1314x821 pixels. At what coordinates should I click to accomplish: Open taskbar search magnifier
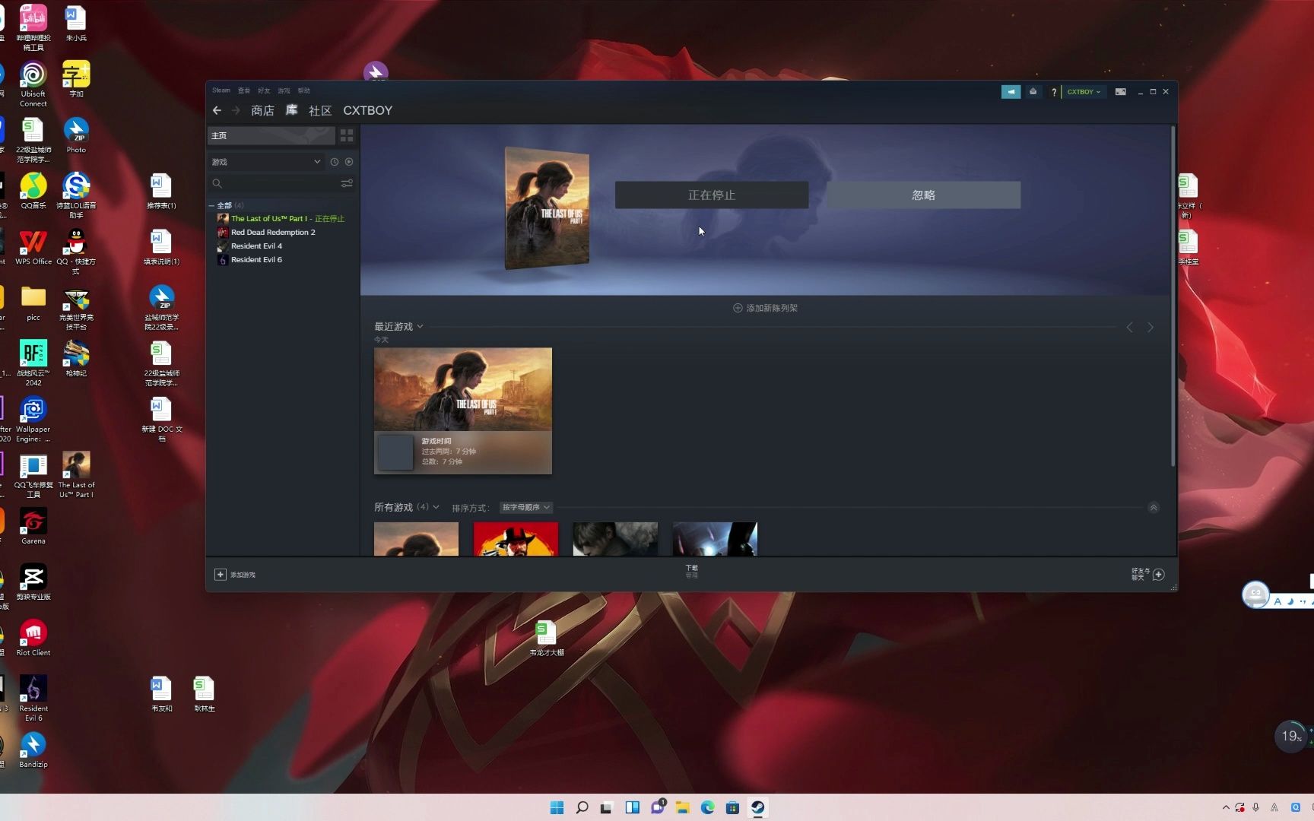click(x=582, y=807)
